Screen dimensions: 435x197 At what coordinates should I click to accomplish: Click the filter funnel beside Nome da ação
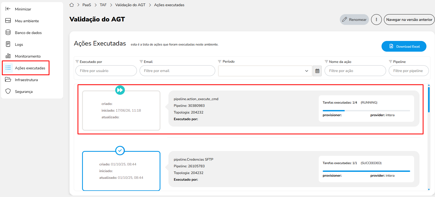326,62
